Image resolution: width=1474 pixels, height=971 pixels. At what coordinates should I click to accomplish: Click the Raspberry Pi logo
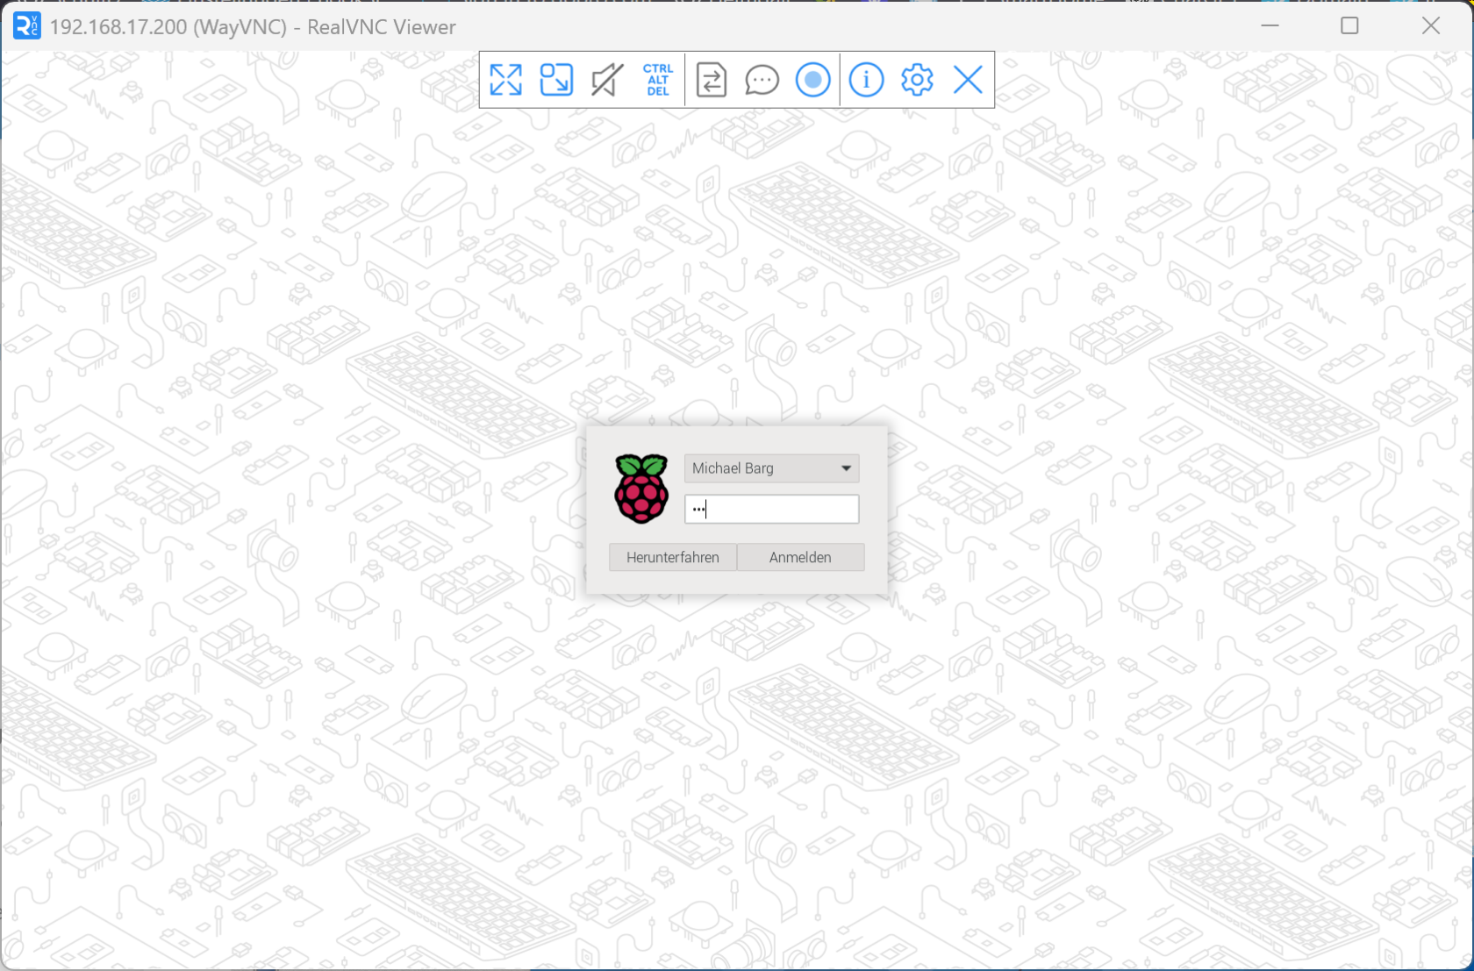(x=641, y=489)
